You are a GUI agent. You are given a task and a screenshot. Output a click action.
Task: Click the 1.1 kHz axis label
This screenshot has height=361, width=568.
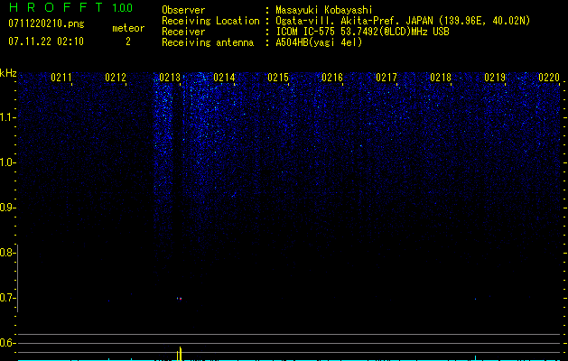[6, 117]
